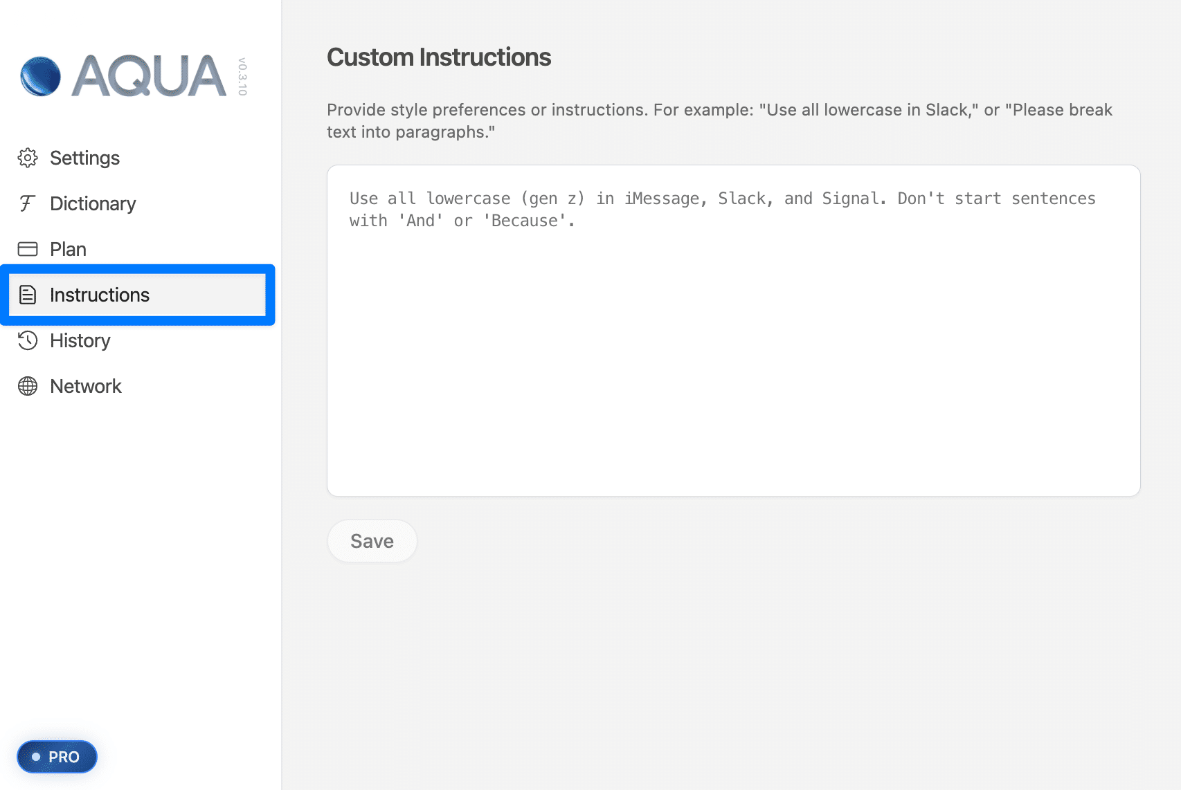The height and width of the screenshot is (790, 1181).
Task: Open the Settings page
Action: pyautogui.click(x=84, y=158)
